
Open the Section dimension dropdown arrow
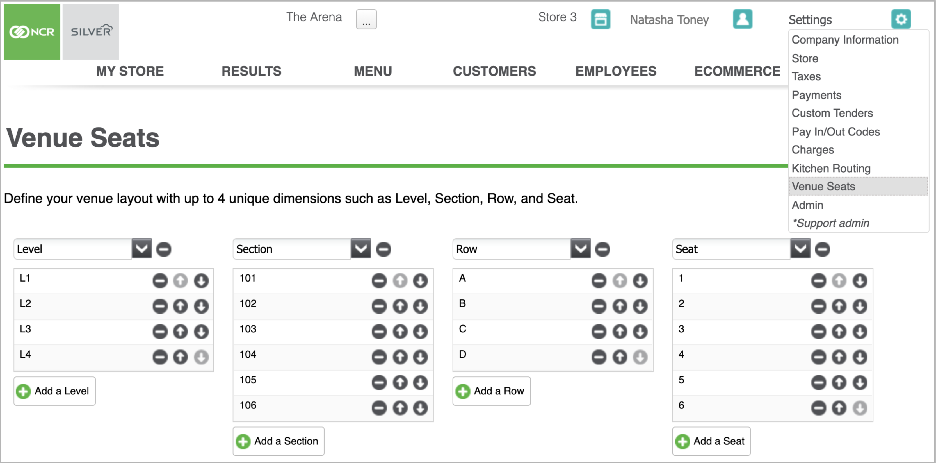[361, 249]
